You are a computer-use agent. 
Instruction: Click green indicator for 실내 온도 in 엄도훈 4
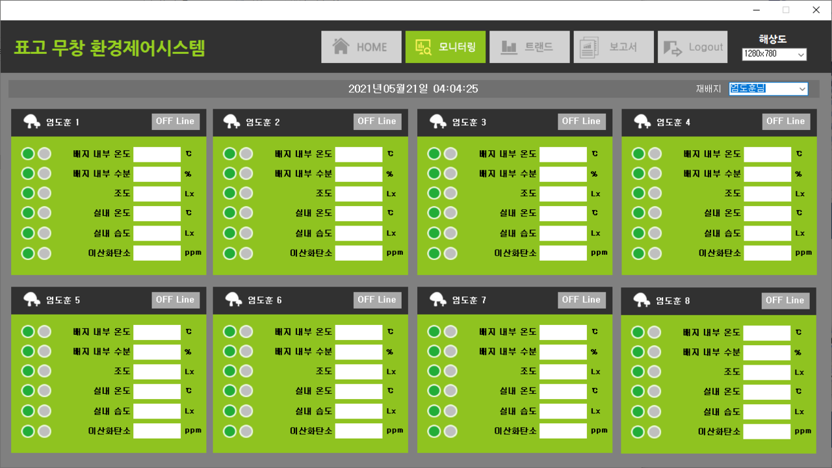(638, 213)
